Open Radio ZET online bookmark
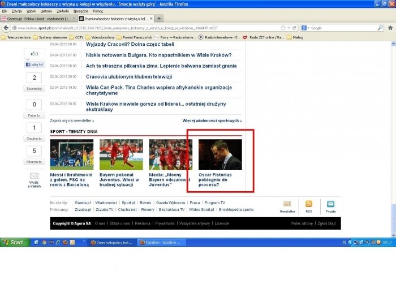396x285 pixels. point(262,37)
